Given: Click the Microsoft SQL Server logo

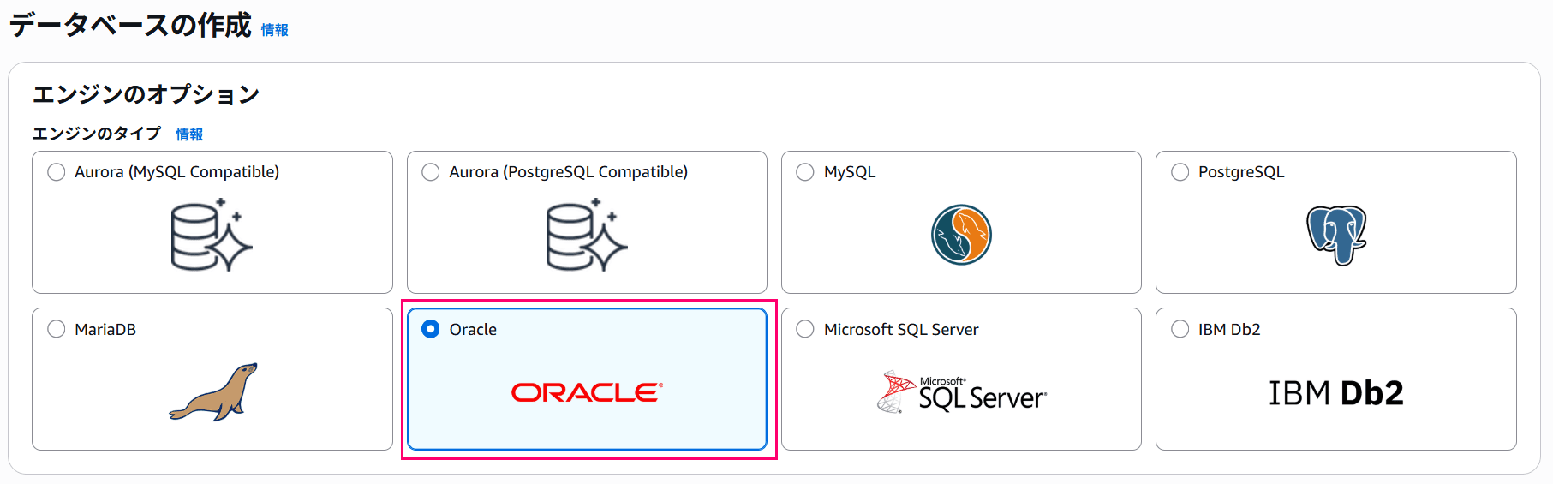Looking at the screenshot, I should (x=961, y=392).
